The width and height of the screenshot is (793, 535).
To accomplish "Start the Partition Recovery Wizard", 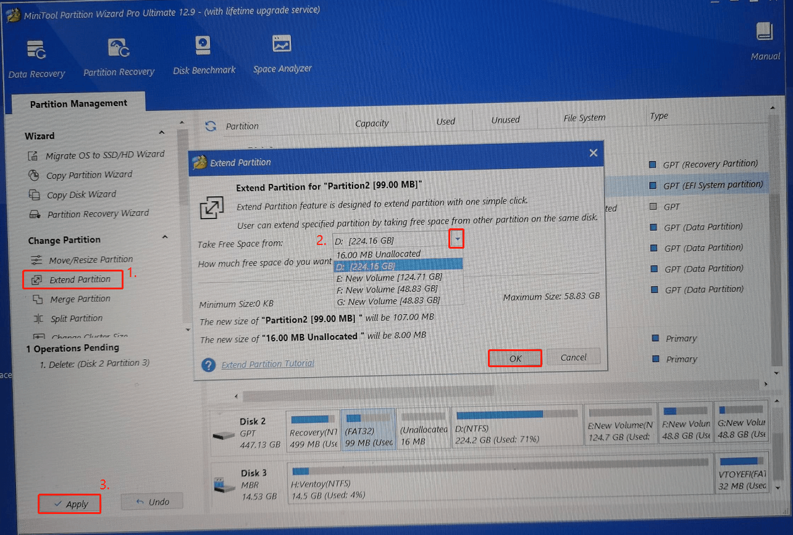I will (x=90, y=214).
